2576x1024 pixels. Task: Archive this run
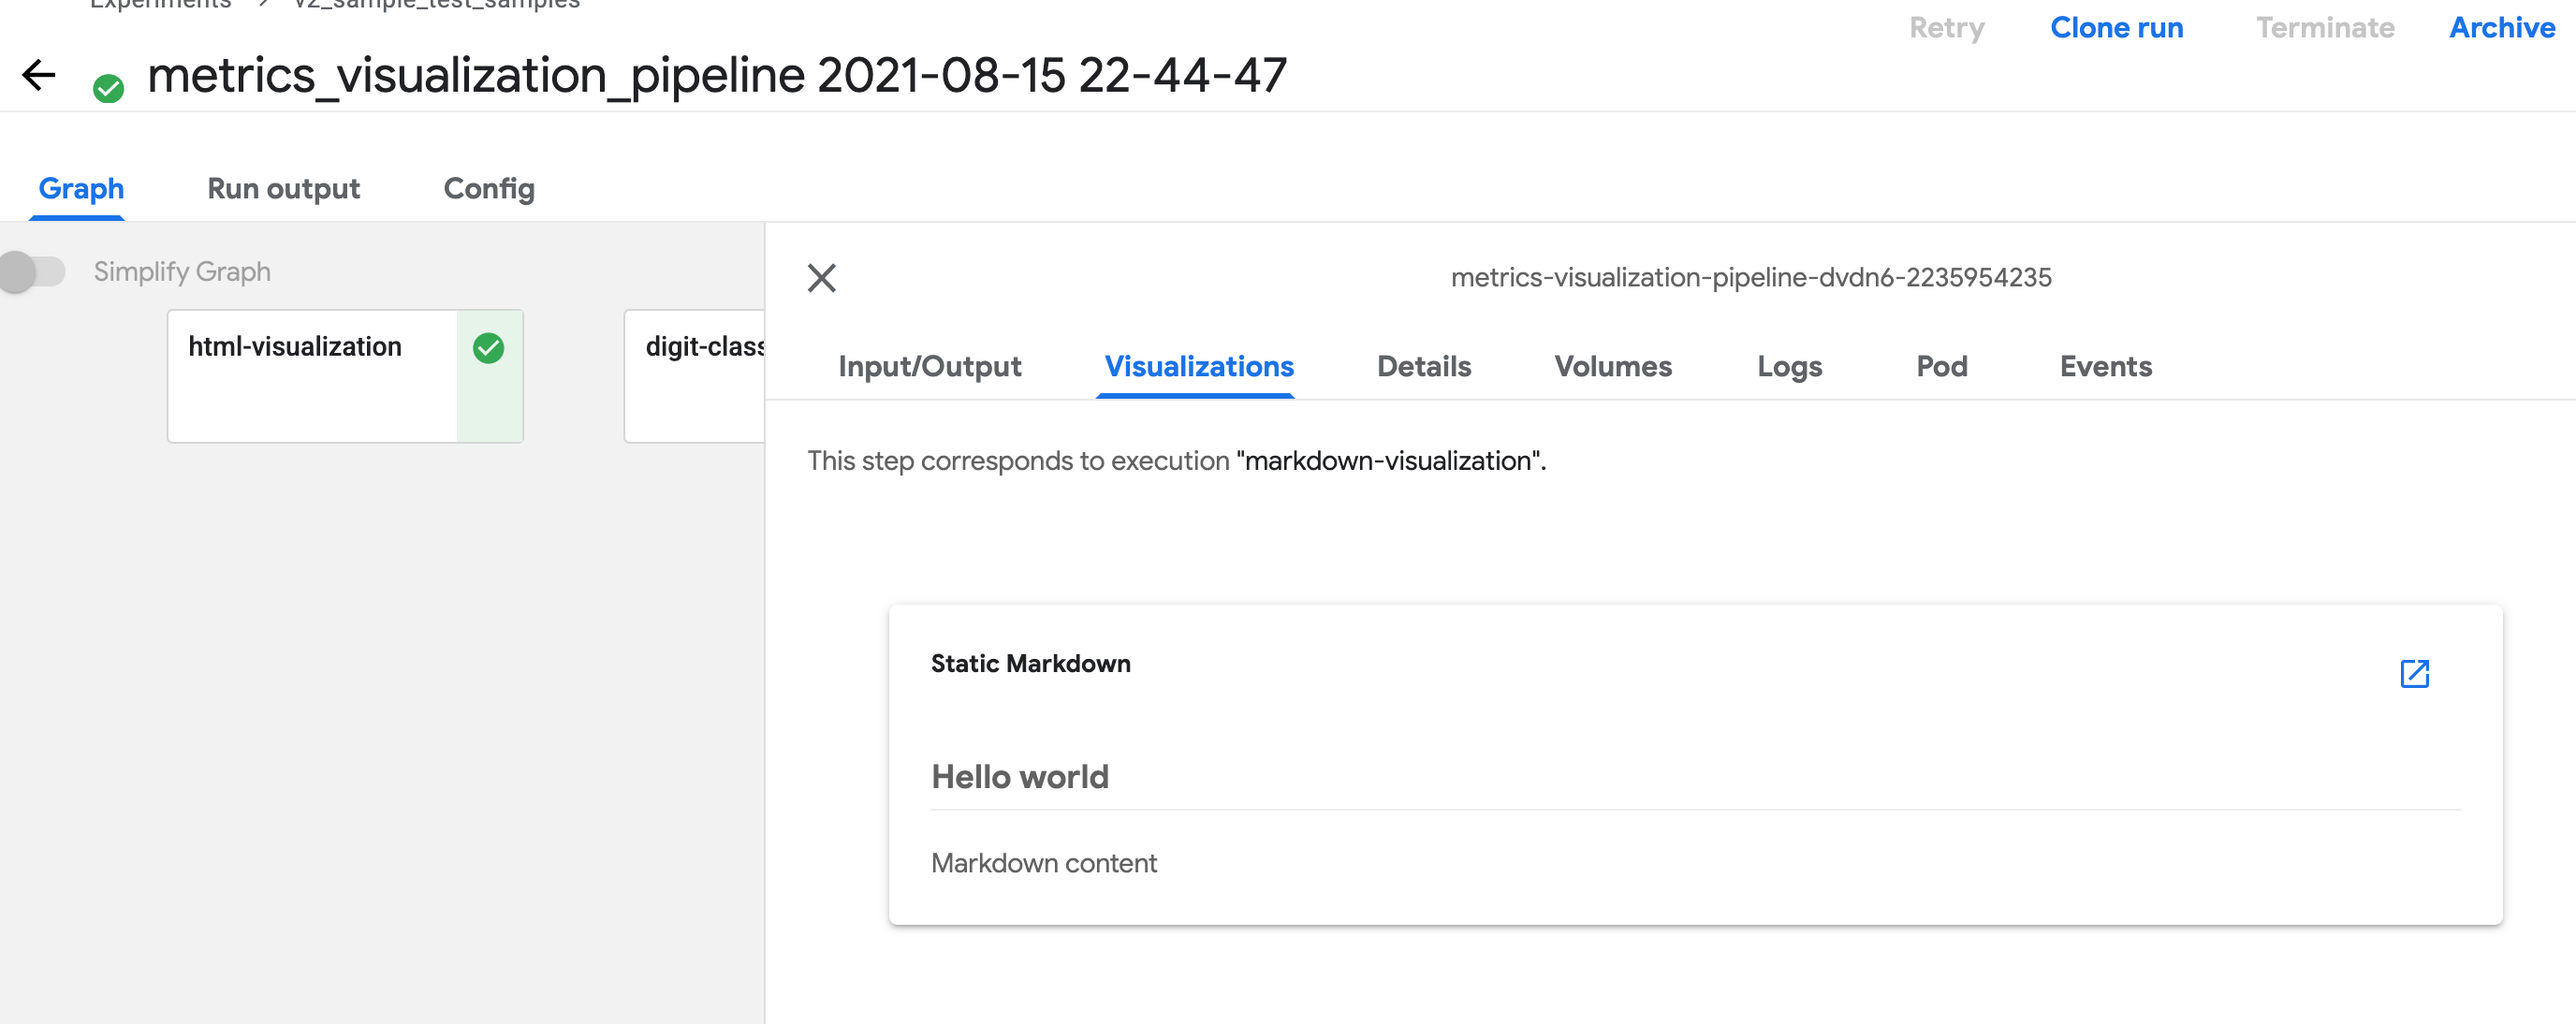(x=2501, y=28)
